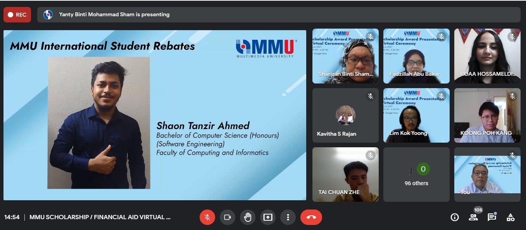Raise hand using the hand icon
The height and width of the screenshot is (230, 526).
[248, 217]
